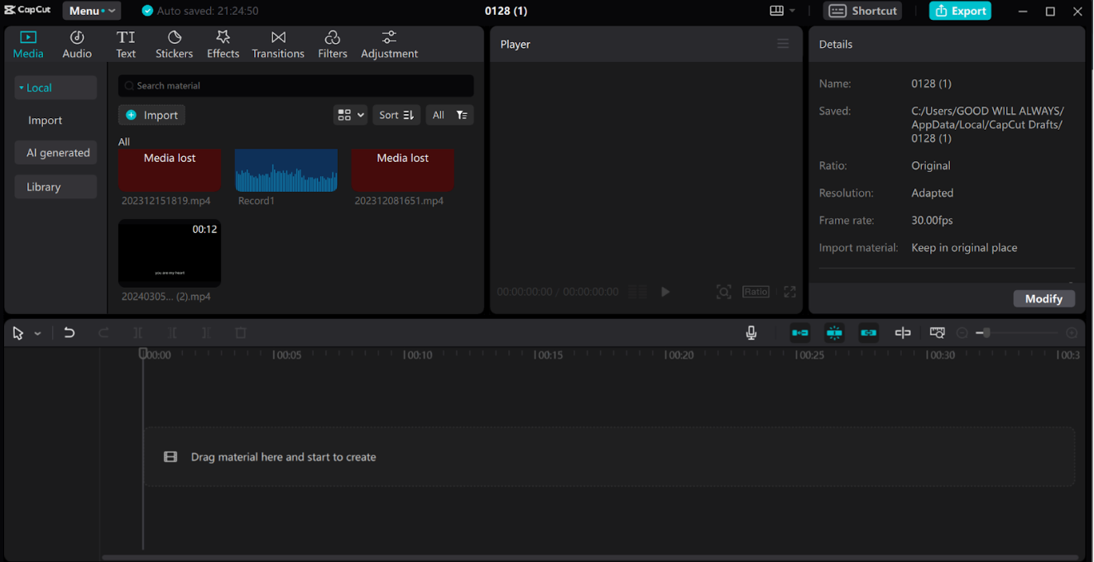Screen dimensions: 1094x562
Task: Toggle the timecode grid icon in Player
Action: click(x=637, y=292)
